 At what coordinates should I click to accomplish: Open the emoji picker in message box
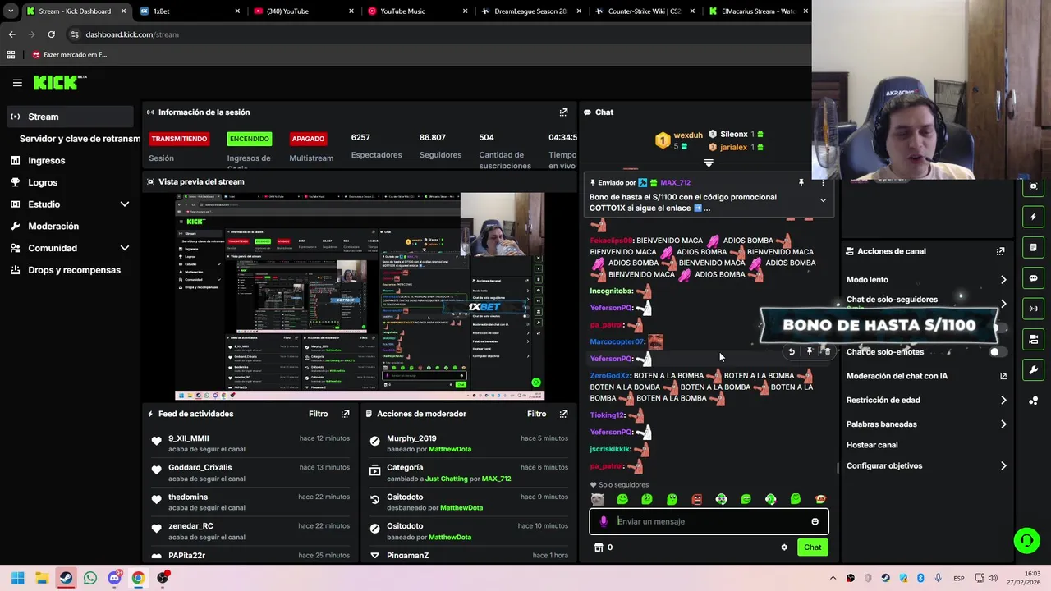[x=815, y=521]
